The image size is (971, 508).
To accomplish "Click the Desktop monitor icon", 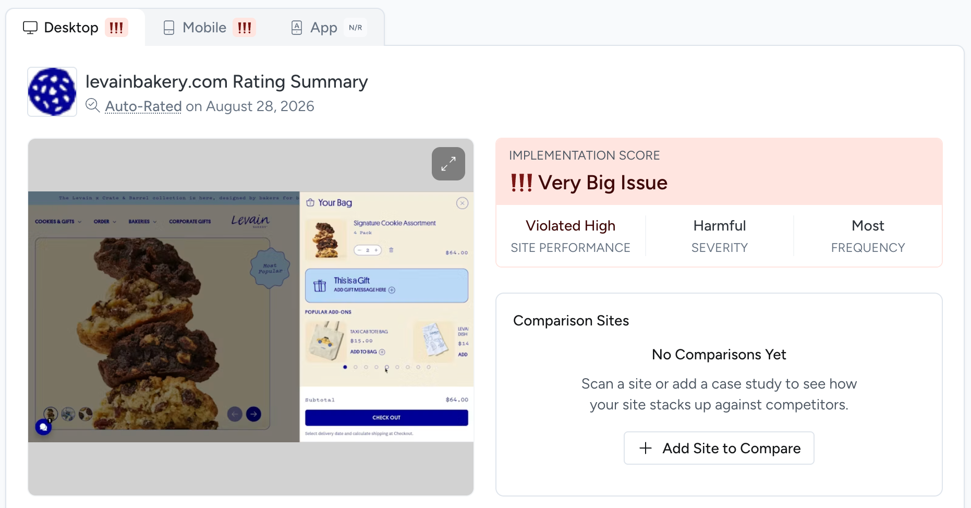I will [30, 28].
